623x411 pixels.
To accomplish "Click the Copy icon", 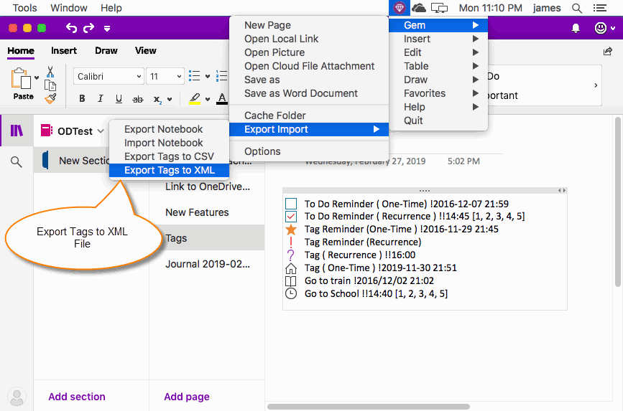I will click(50, 85).
